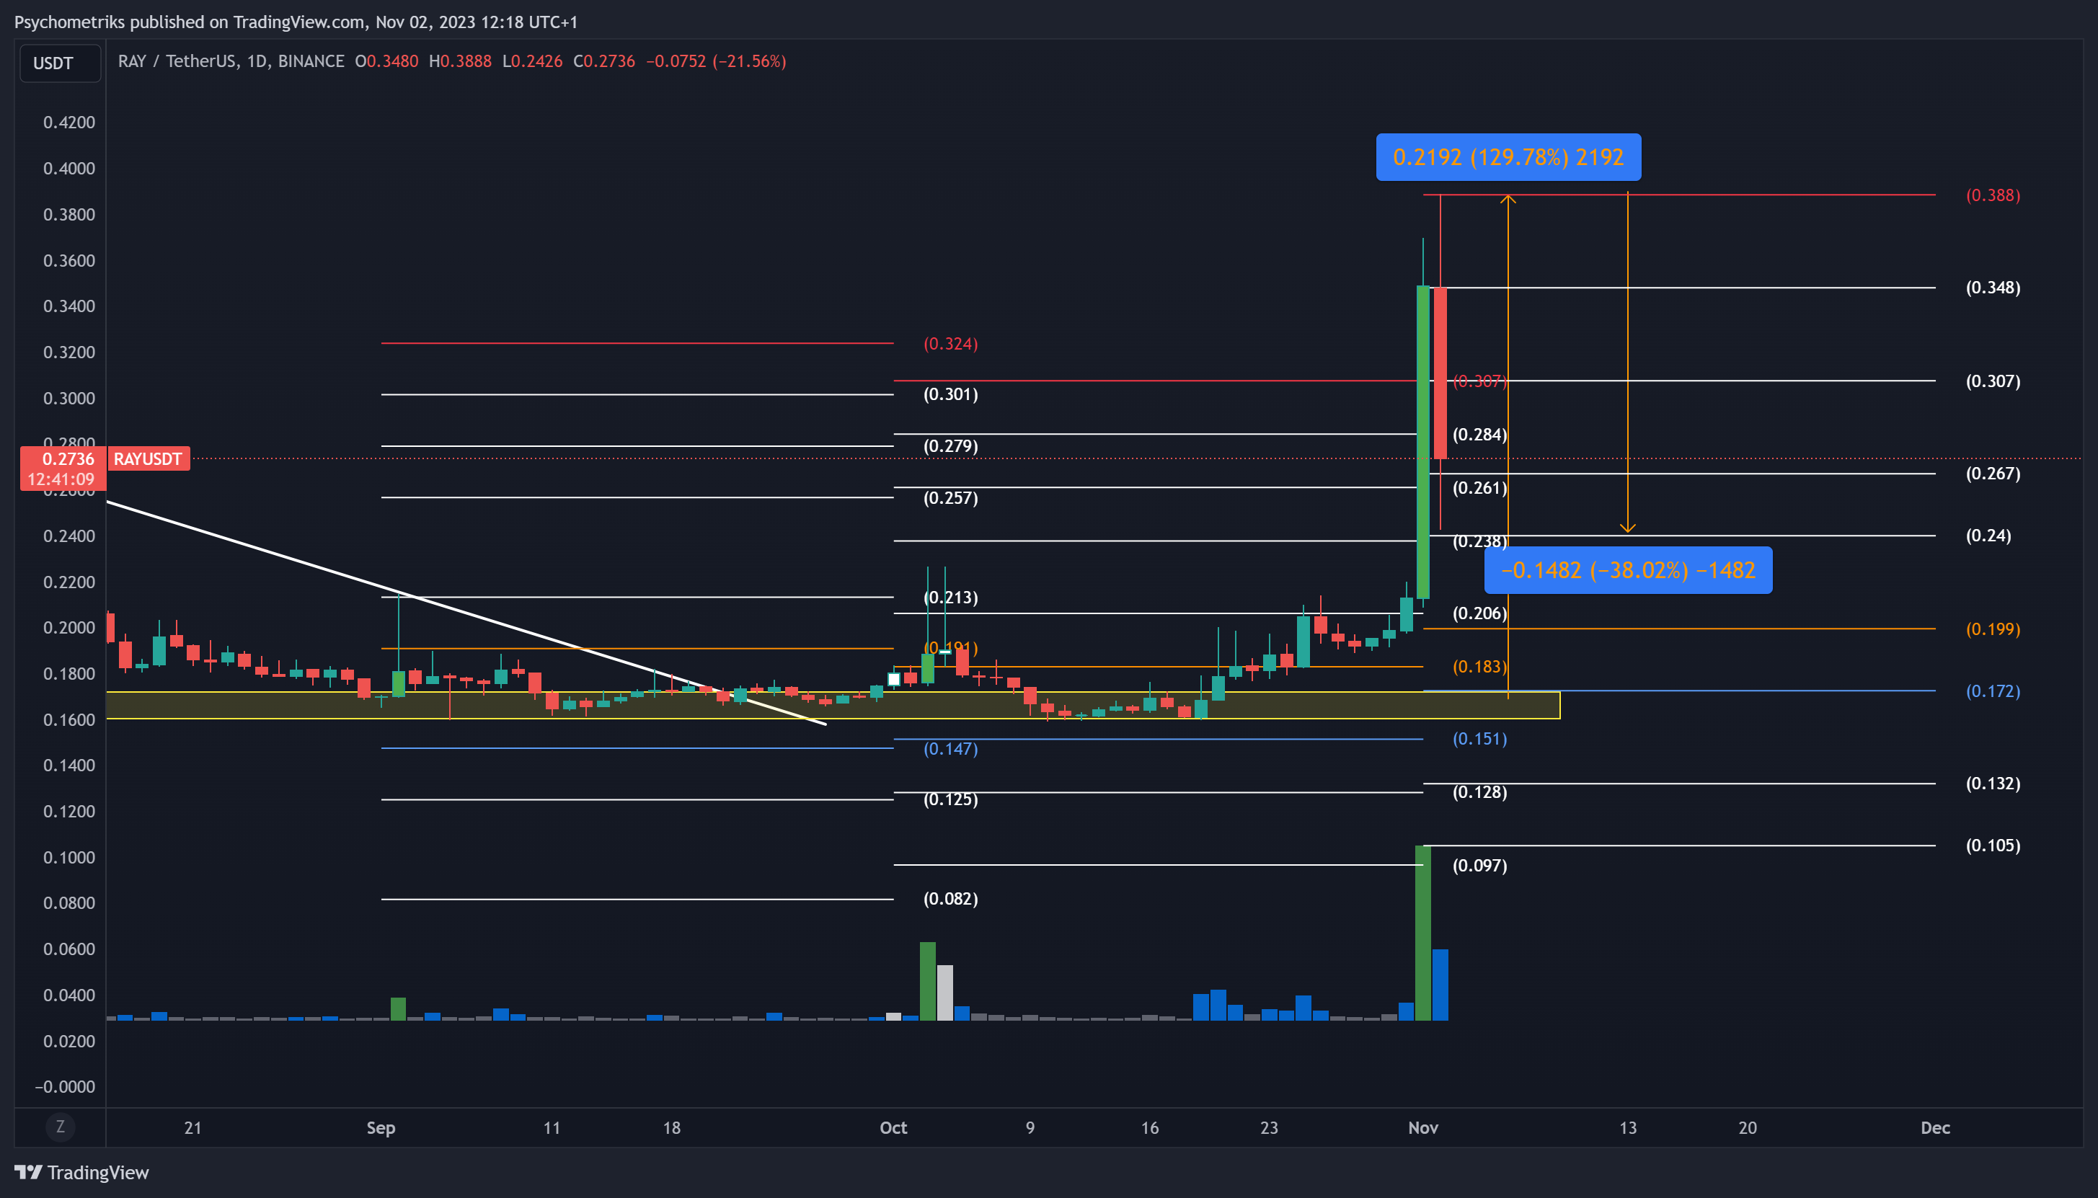Click the Nov label on time axis
This screenshot has width=2098, height=1198.
click(x=1422, y=1127)
